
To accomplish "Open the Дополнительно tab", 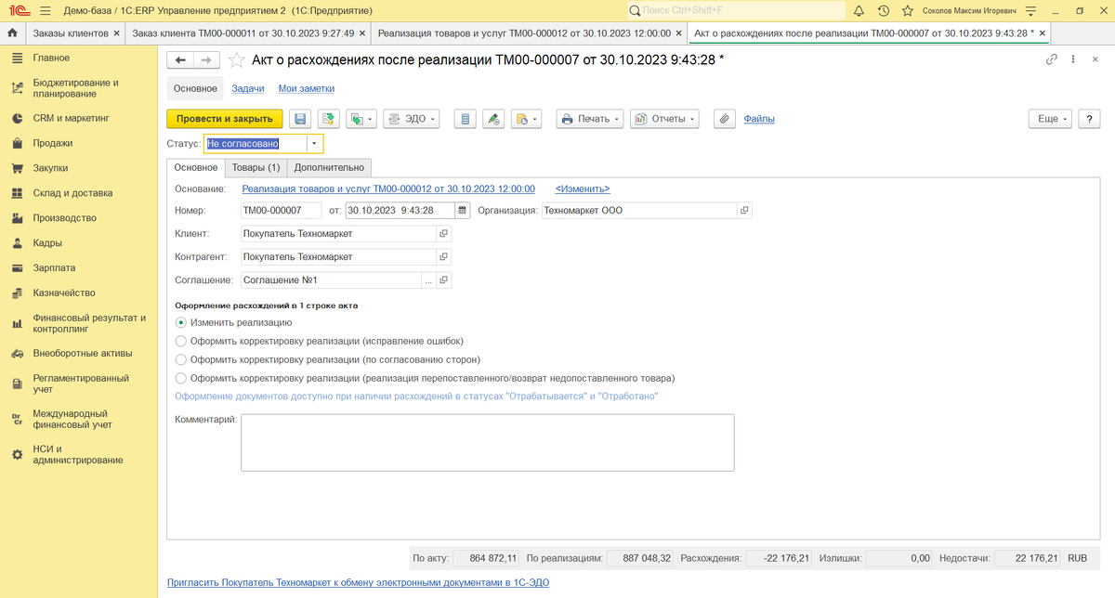I will (x=329, y=167).
